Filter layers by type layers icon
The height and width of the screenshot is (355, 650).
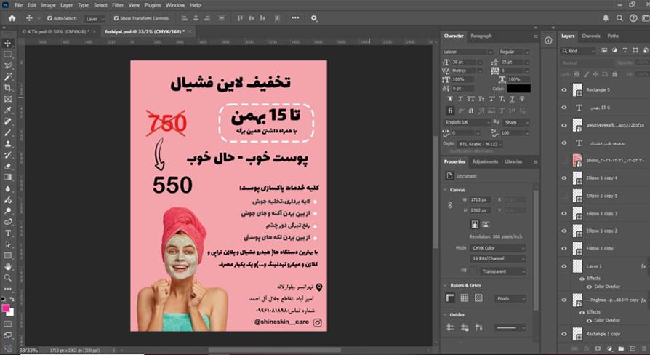pyautogui.click(x=625, y=51)
